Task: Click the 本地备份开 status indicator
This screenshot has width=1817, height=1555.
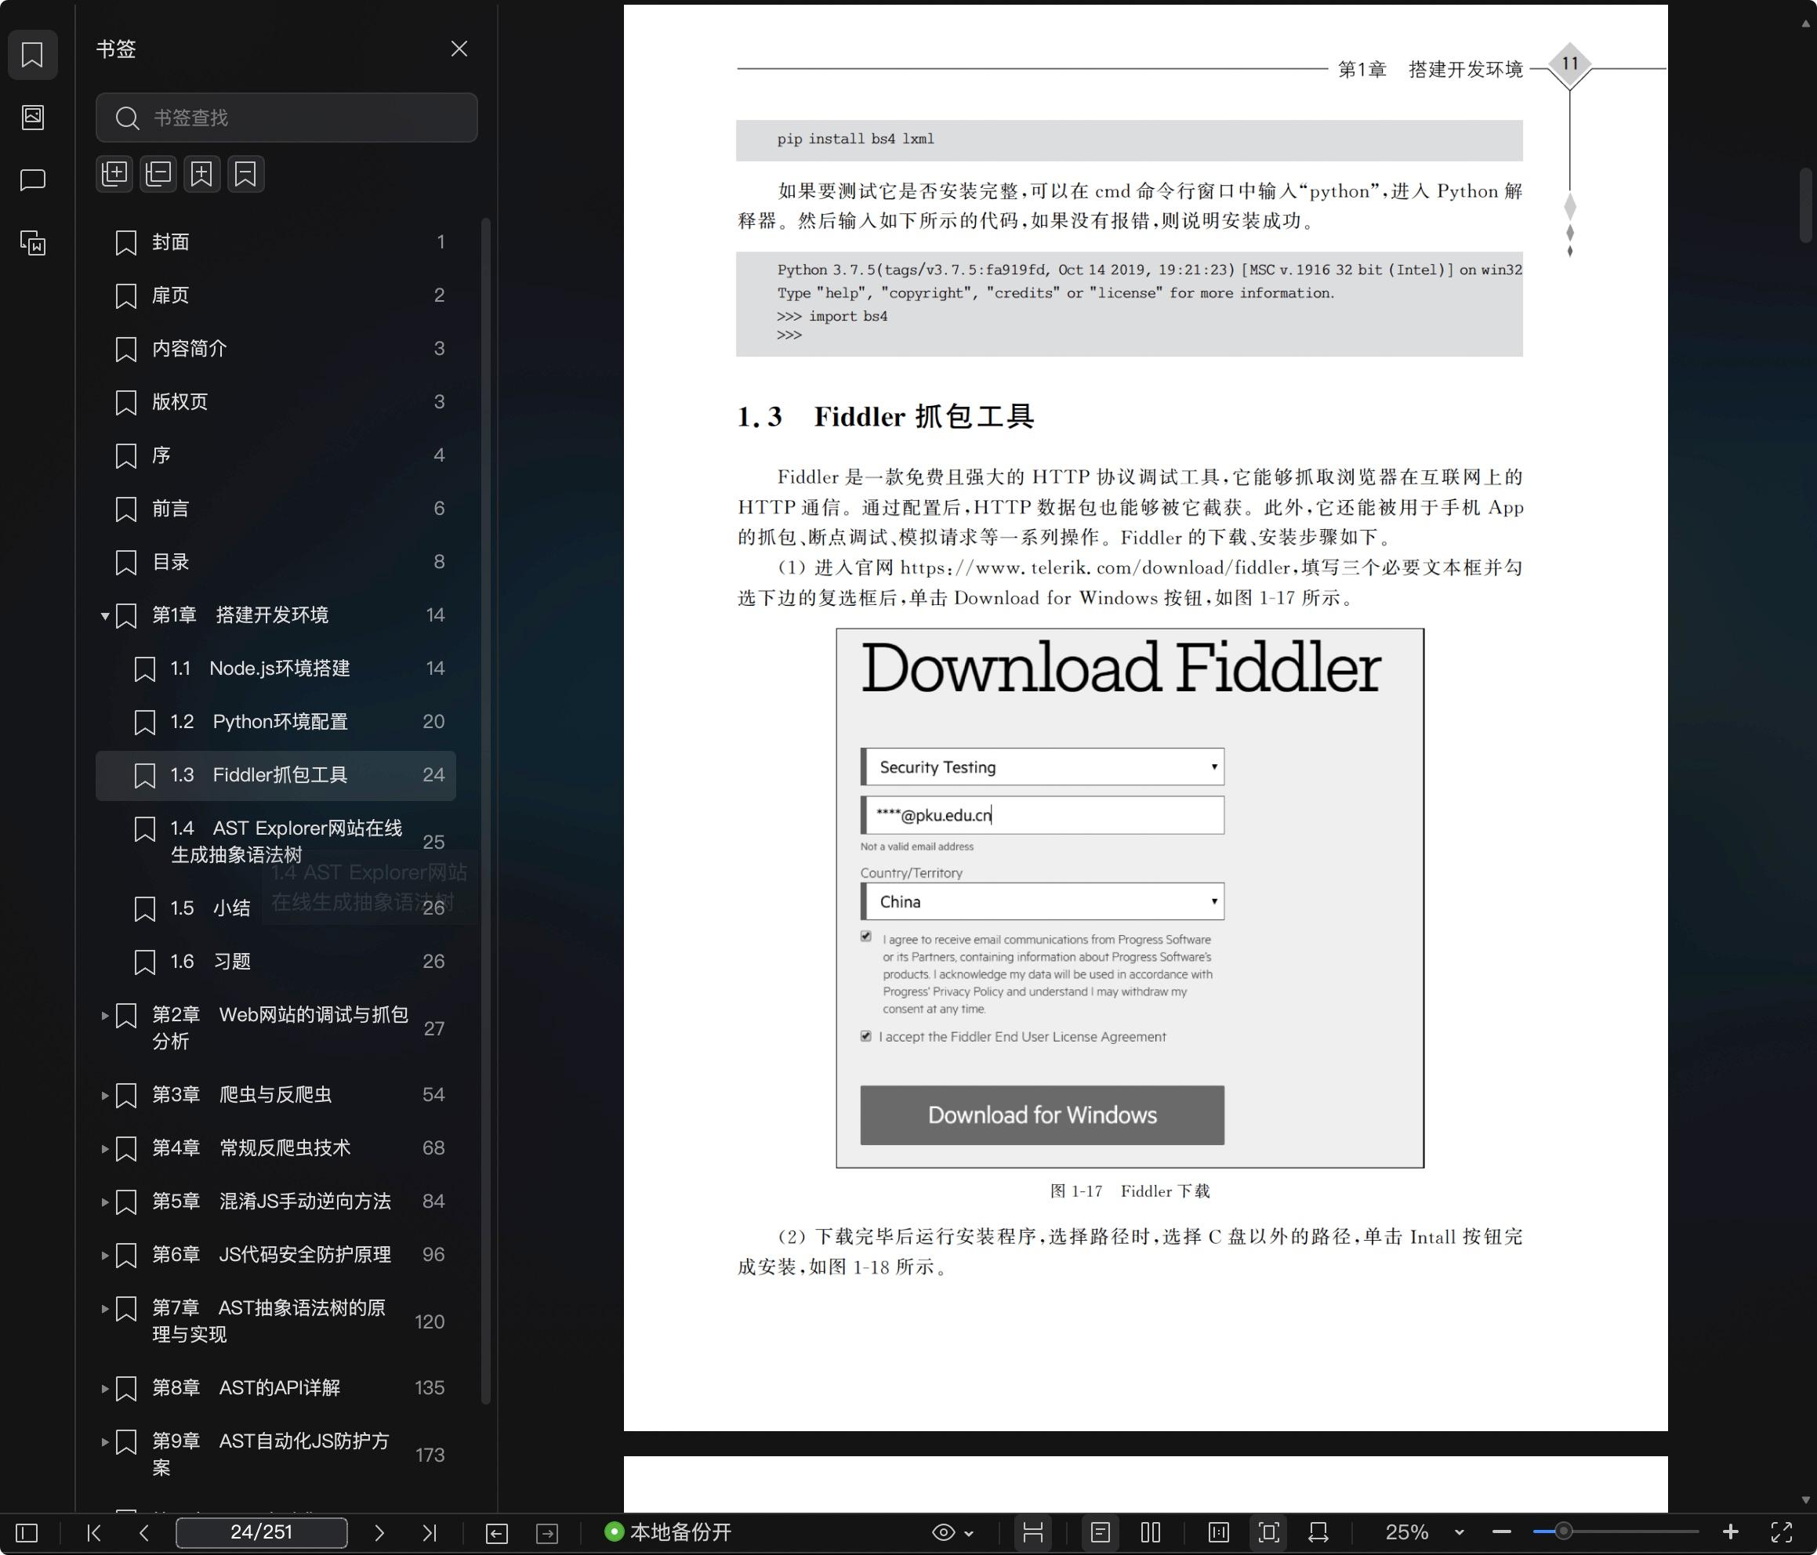Action: [668, 1532]
